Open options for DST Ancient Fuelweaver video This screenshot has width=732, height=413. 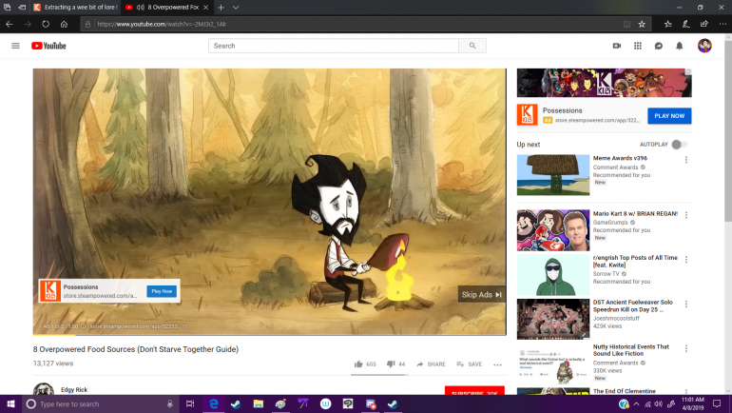(x=686, y=305)
